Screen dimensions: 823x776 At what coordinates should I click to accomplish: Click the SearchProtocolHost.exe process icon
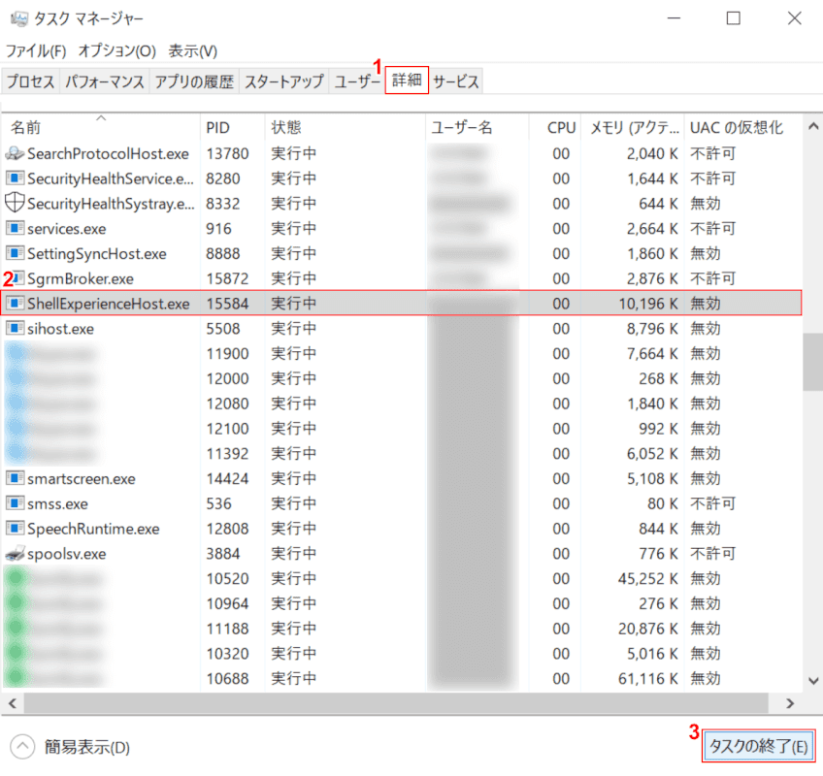15,153
